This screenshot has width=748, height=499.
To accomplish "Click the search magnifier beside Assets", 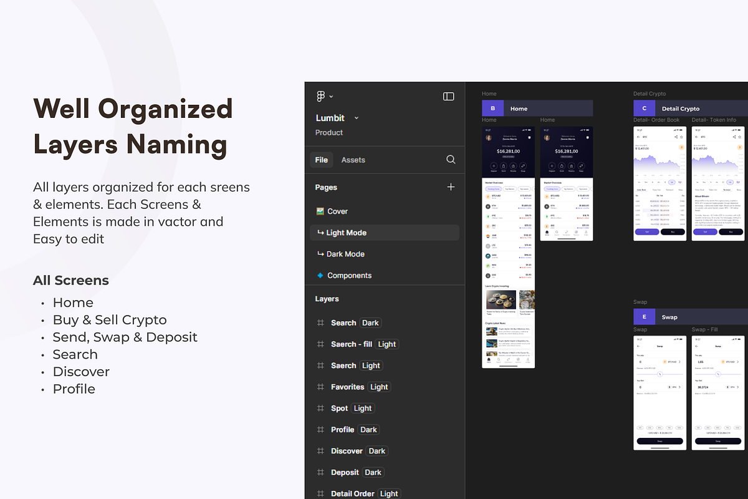I will (x=451, y=160).
